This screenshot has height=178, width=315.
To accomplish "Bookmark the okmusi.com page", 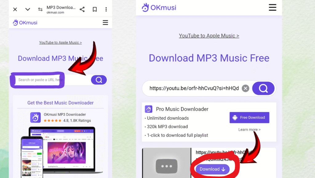I will (x=95, y=10).
